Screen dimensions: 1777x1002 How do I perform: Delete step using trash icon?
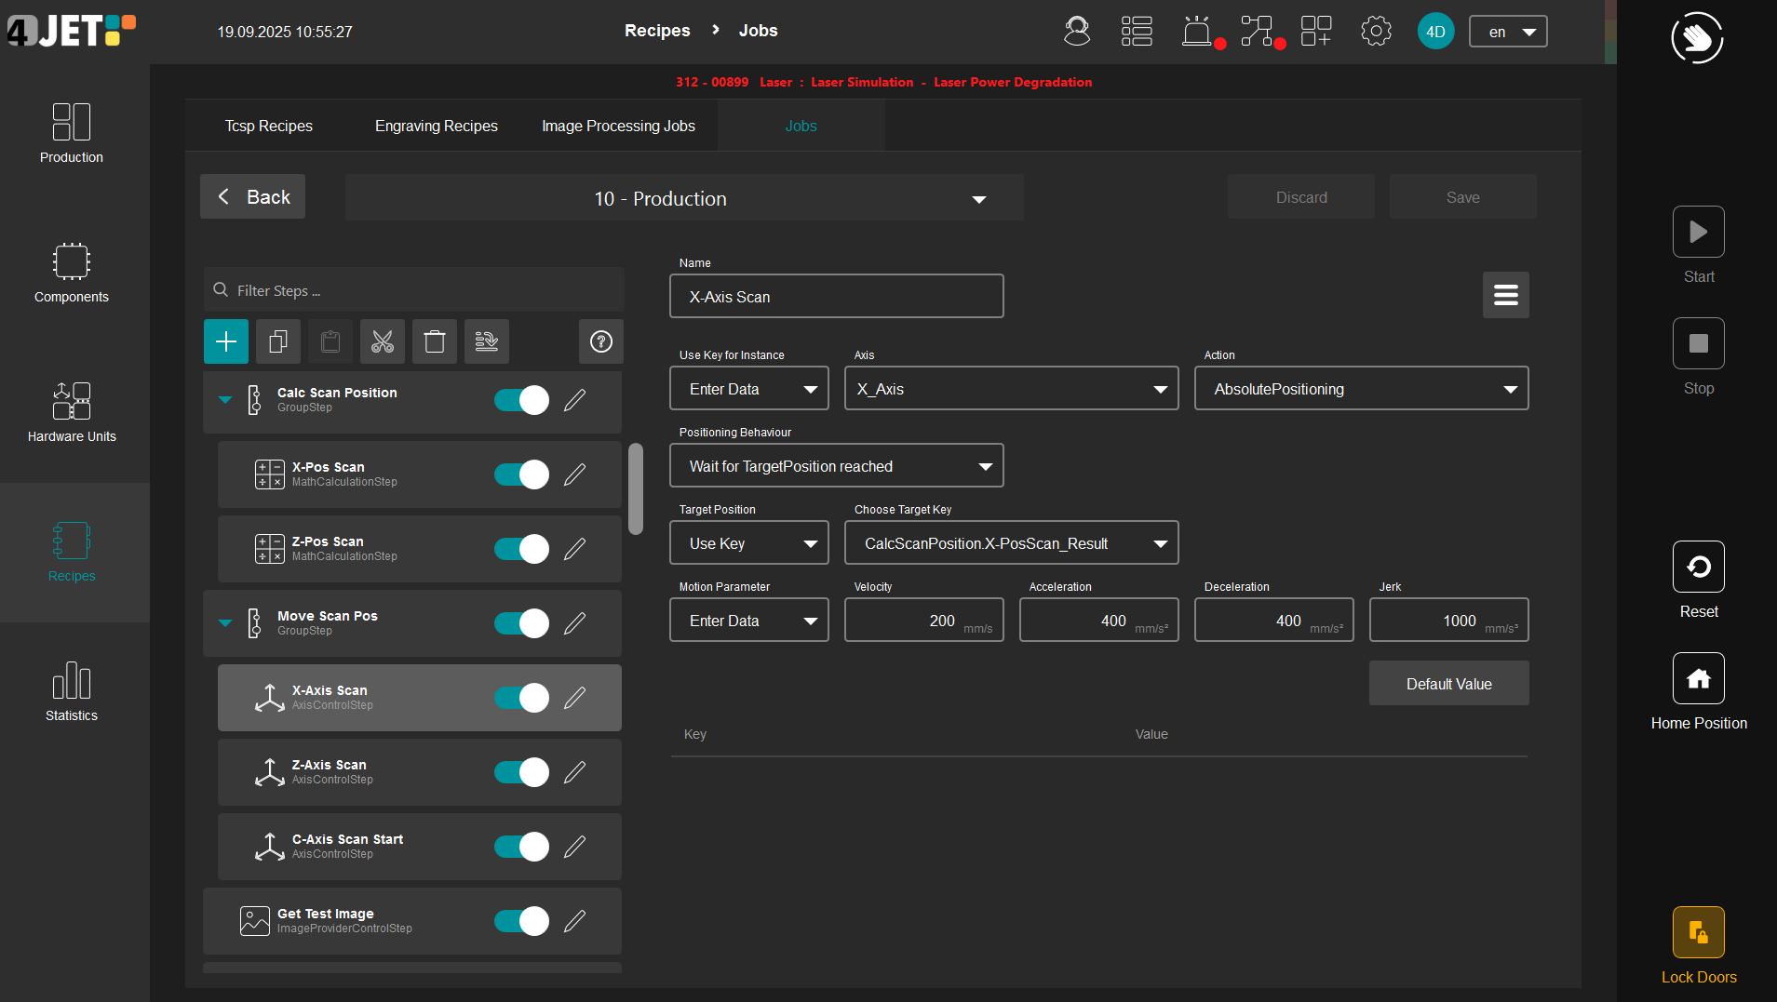[x=435, y=341]
